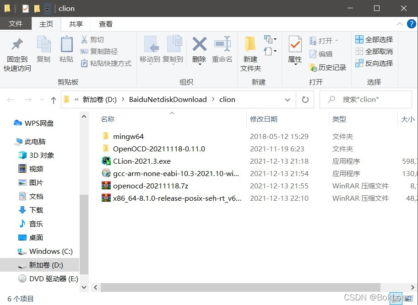
Task: Click the Edit (编辑) ribbon button
Action: tap(321, 54)
